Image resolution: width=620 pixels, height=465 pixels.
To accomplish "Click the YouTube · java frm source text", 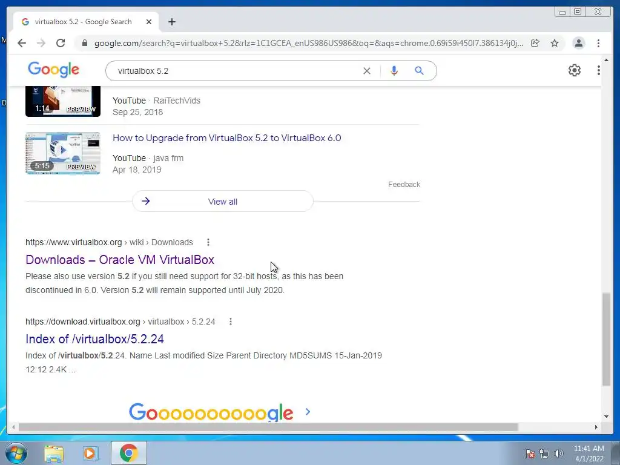I will (148, 158).
